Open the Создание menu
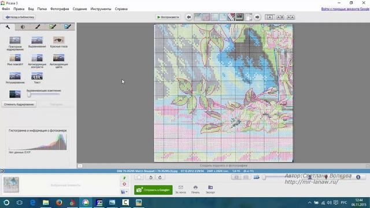The height and width of the screenshot is (208, 370). click(80, 9)
